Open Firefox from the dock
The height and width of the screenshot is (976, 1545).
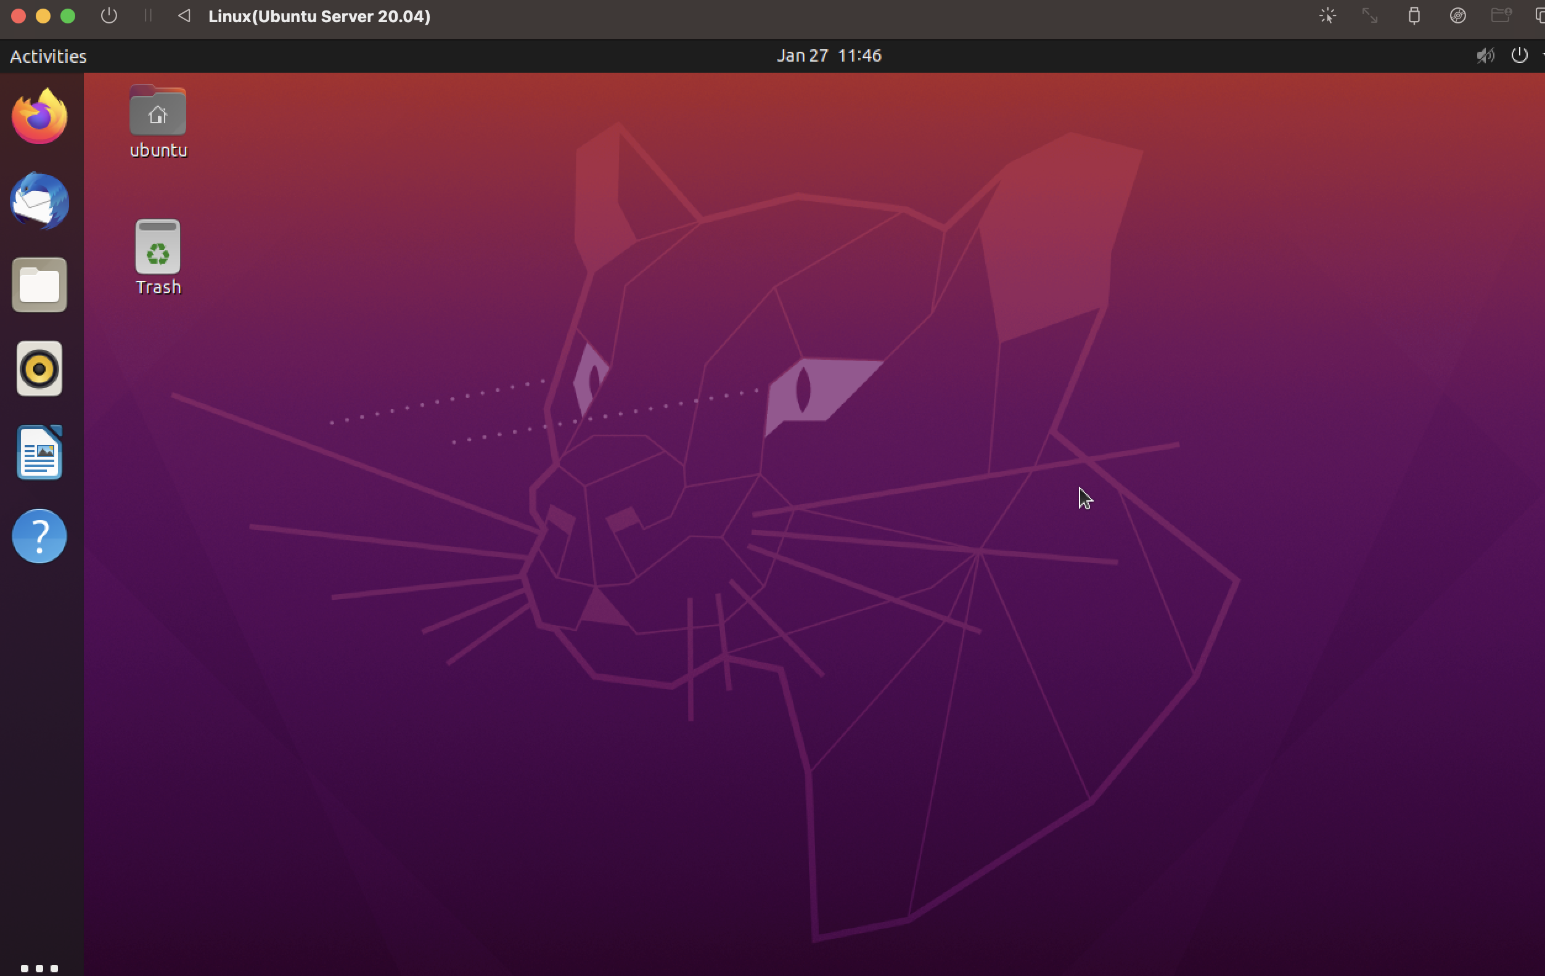click(39, 116)
